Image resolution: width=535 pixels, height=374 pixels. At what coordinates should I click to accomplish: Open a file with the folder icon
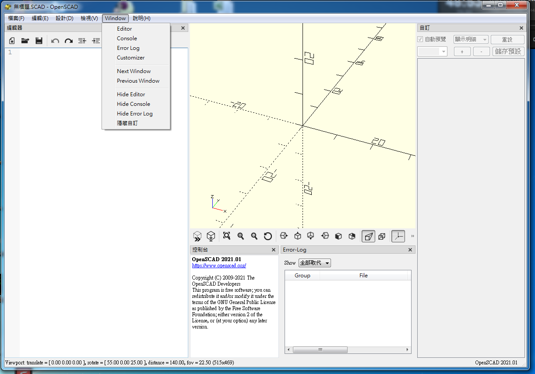coord(25,41)
